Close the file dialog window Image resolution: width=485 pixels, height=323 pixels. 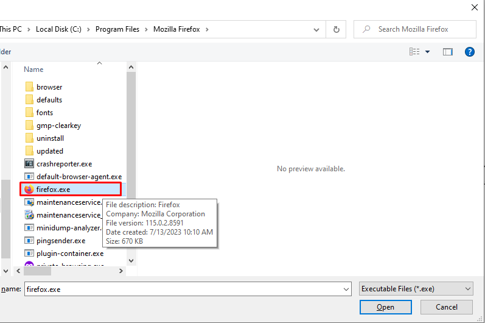[x=475, y=7]
